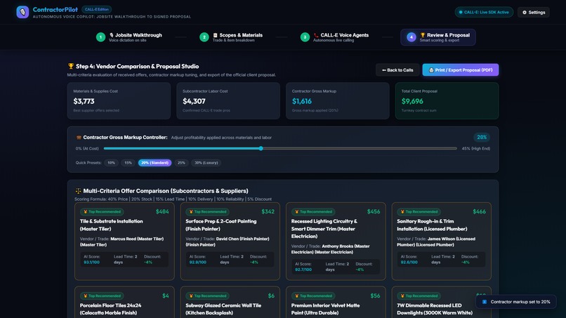Click the trophy icon in Step 4 heading

coord(71,66)
